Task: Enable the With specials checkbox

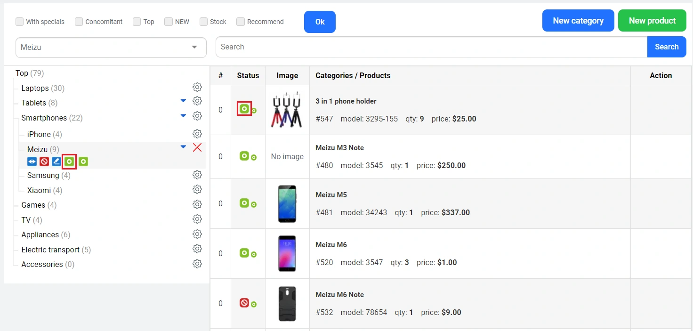Action: click(x=20, y=22)
